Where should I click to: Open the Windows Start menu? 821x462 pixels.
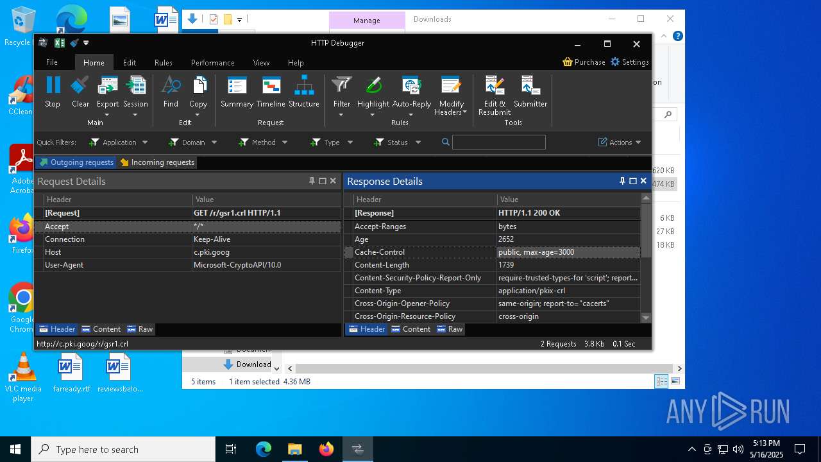click(x=15, y=449)
